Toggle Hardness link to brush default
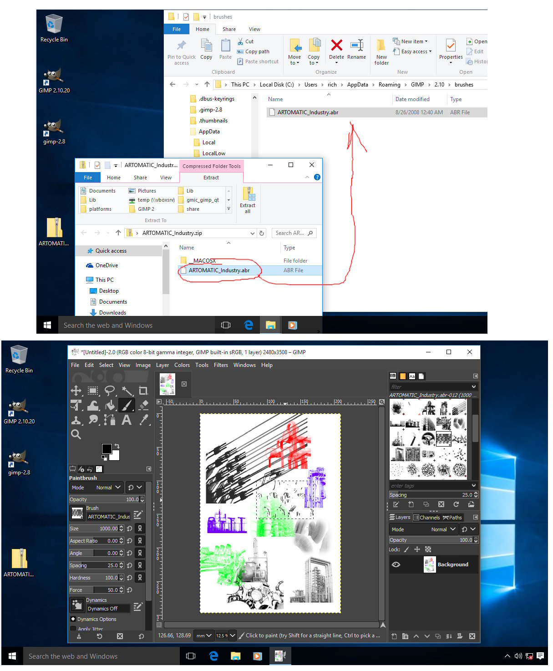553x671 pixels. tap(140, 578)
